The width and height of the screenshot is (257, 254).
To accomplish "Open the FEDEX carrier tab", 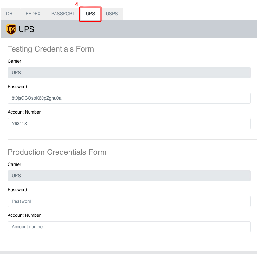I will point(33,14).
